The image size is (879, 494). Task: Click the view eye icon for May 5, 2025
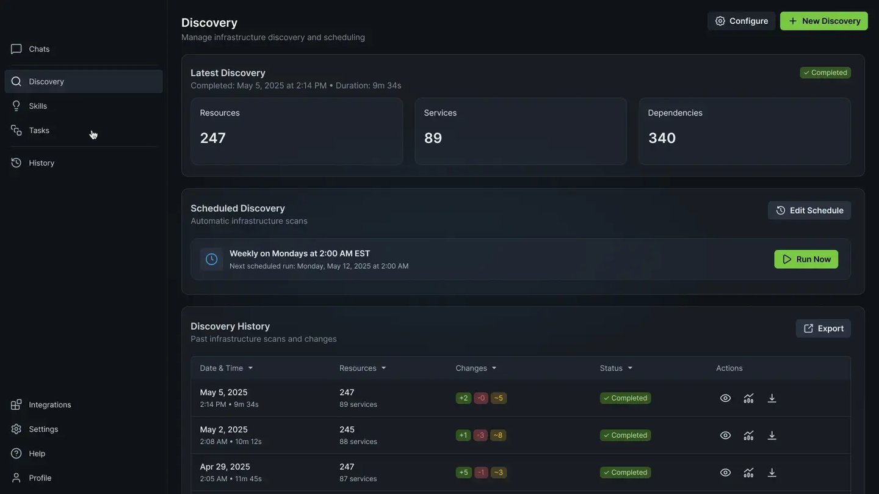coord(725,398)
